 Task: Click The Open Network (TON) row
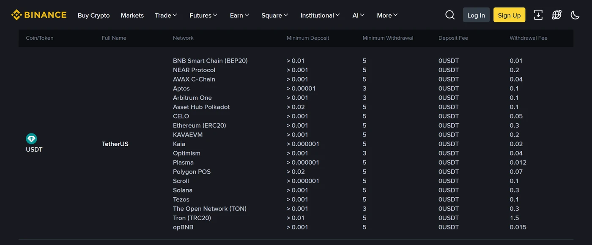(210, 209)
